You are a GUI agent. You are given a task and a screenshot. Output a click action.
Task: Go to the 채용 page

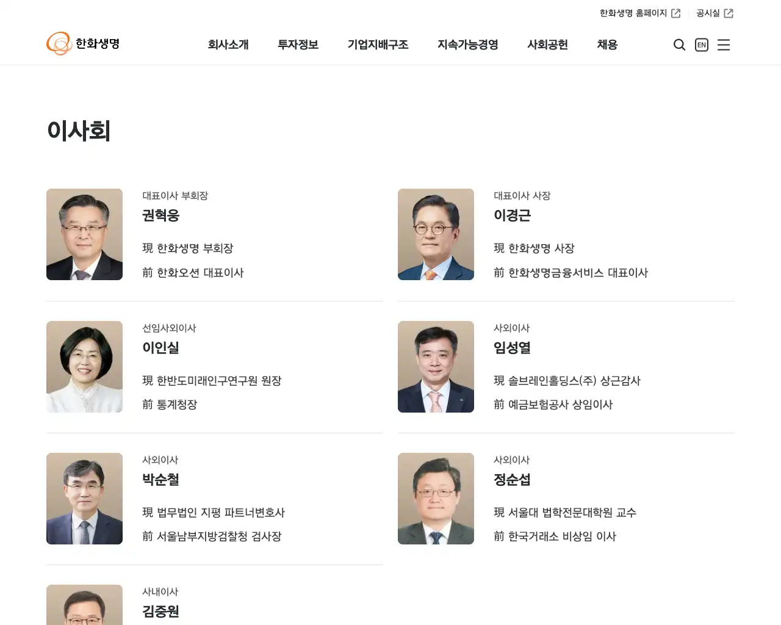coord(607,45)
